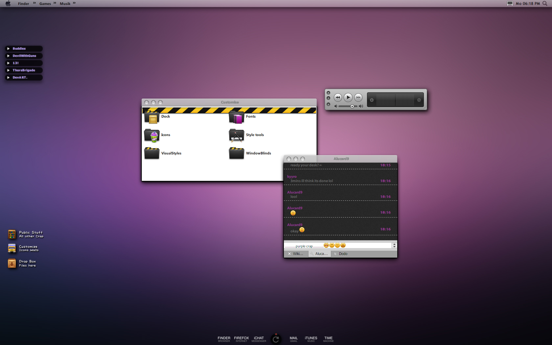Open the Customize desktop icon

12,248
